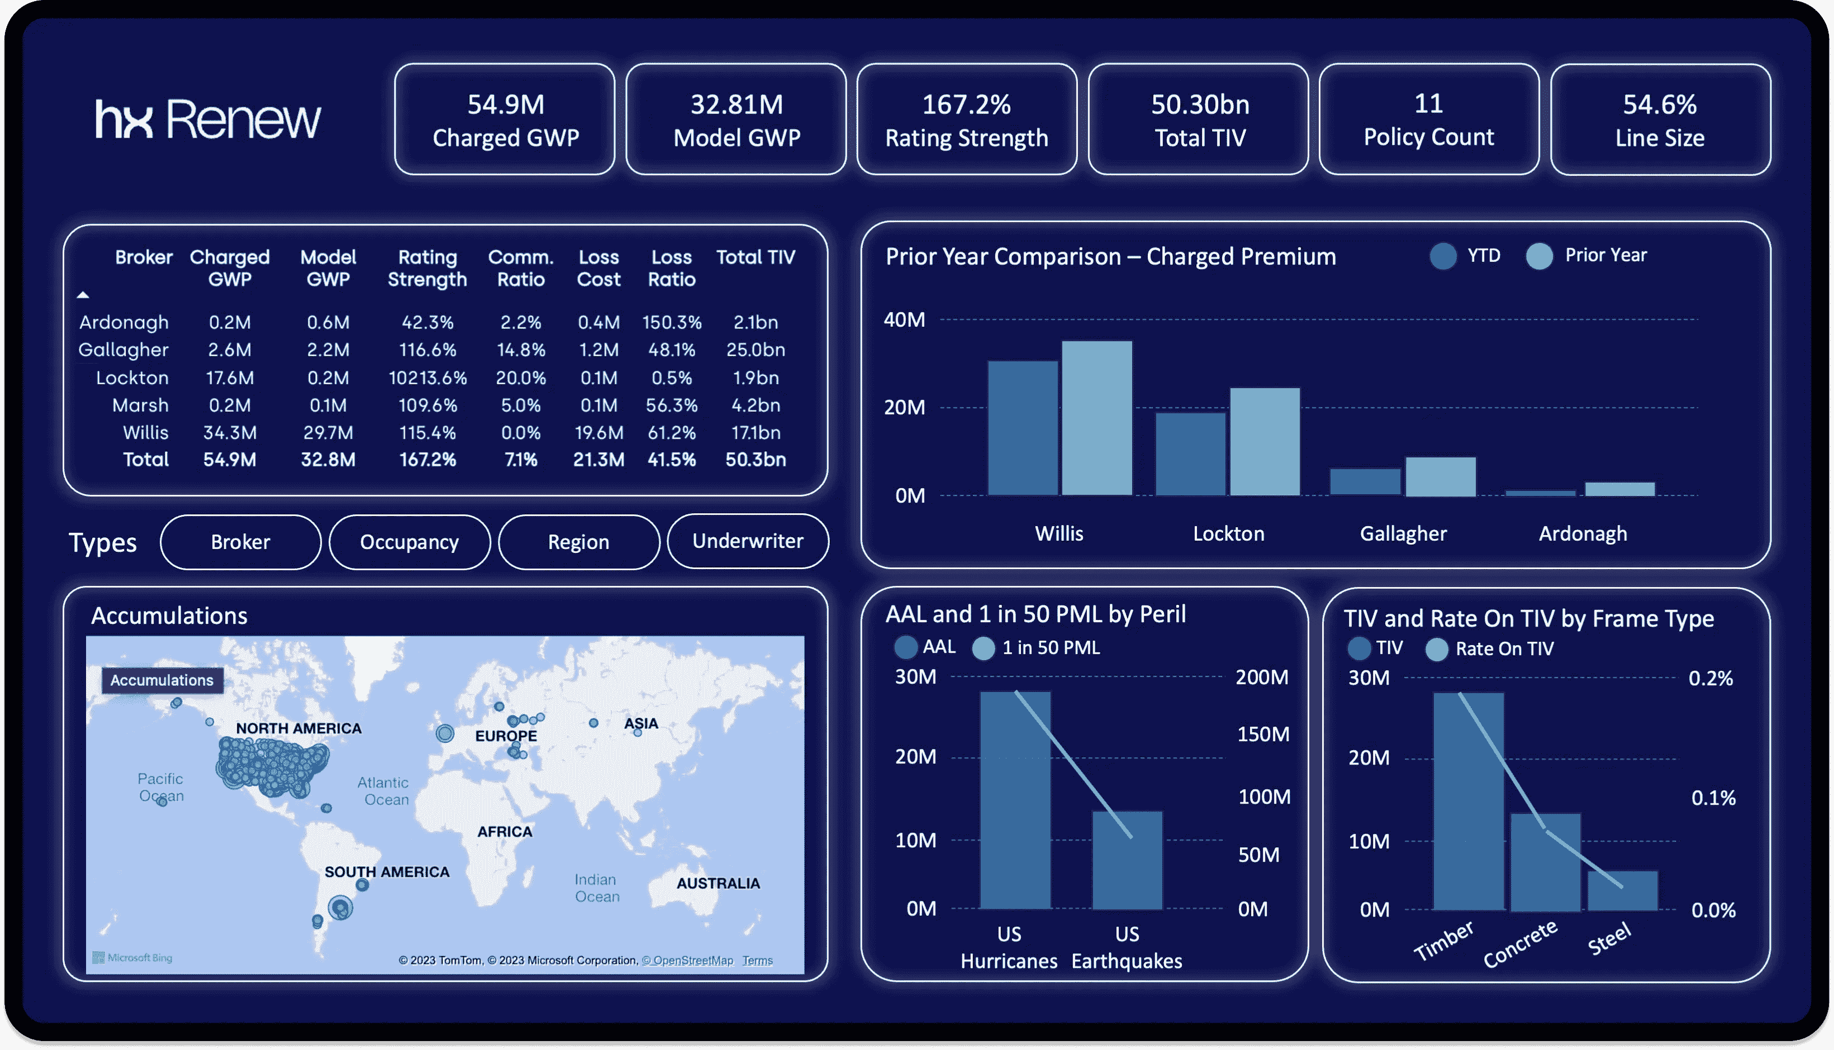Open the Model GWP 32.81M card
1834x1050 pixels.
point(737,120)
